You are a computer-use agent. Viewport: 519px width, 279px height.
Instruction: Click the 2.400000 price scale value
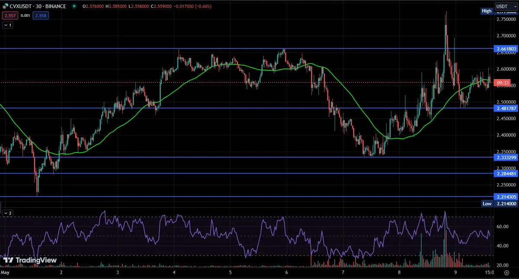pyautogui.click(x=506, y=135)
